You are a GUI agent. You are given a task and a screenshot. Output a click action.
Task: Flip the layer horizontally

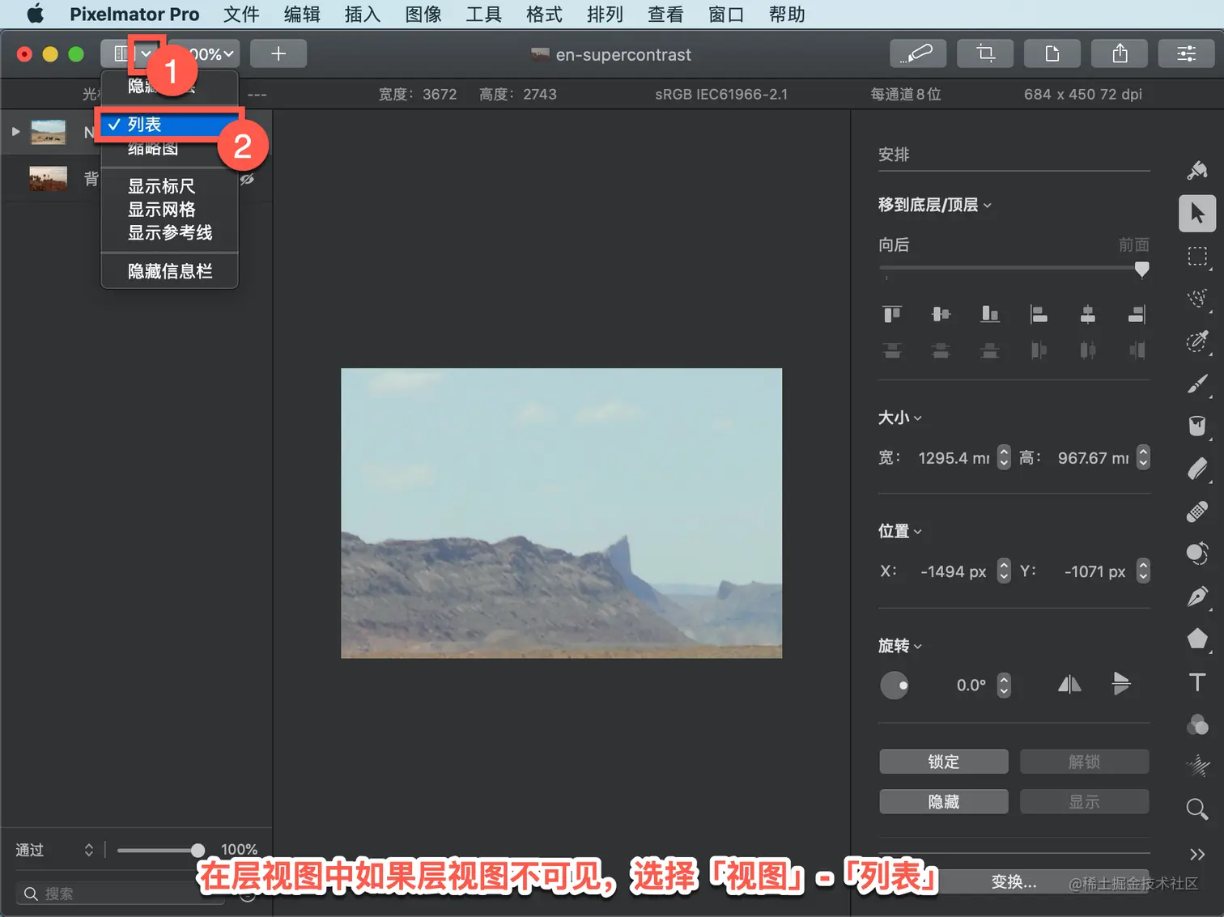[1069, 685]
